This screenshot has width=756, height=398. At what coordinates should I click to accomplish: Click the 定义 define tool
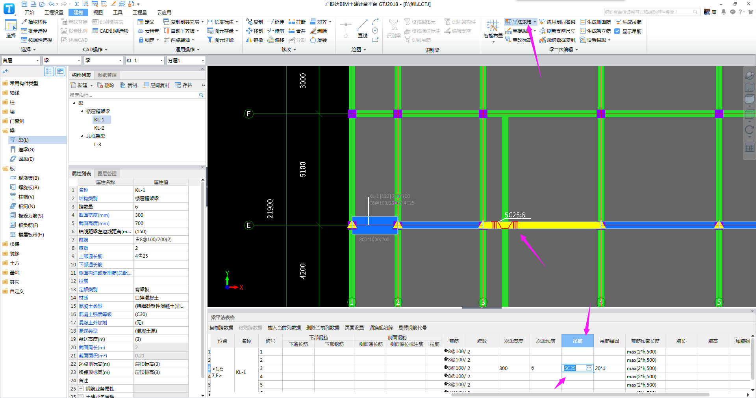tap(146, 22)
